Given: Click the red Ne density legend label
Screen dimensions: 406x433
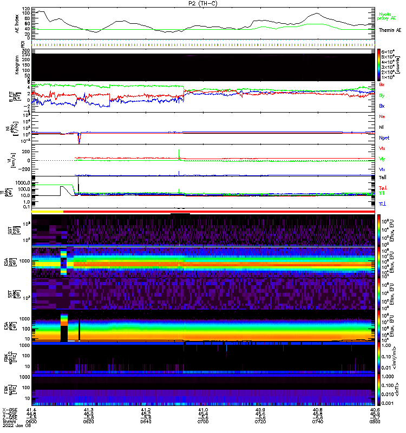Looking at the screenshot, I should [382, 116].
